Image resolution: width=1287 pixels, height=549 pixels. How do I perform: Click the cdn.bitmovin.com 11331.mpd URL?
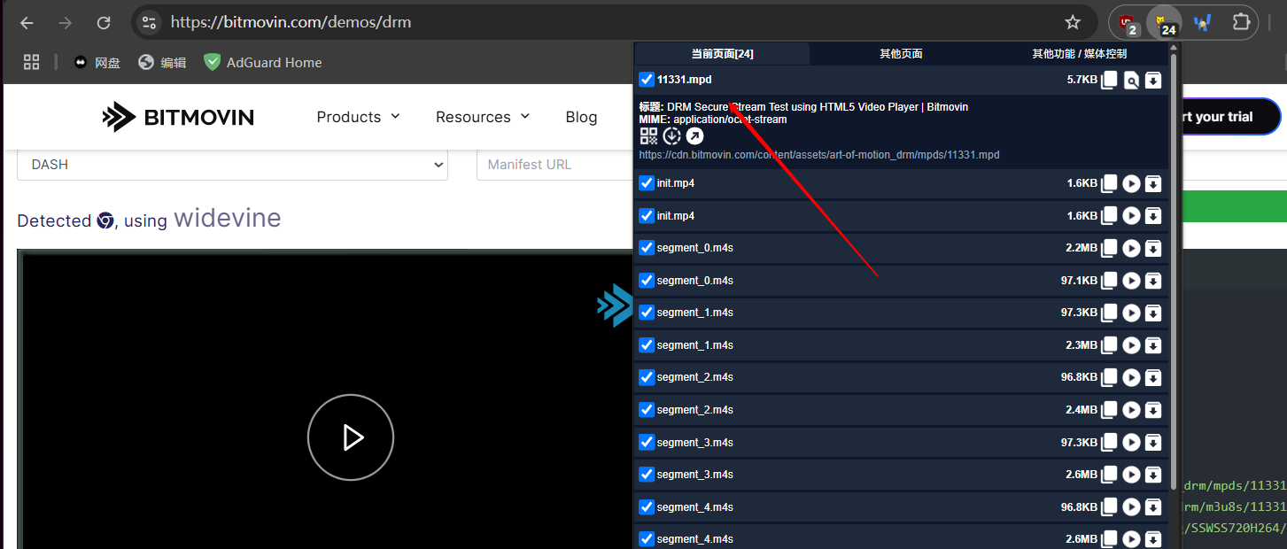(x=819, y=155)
